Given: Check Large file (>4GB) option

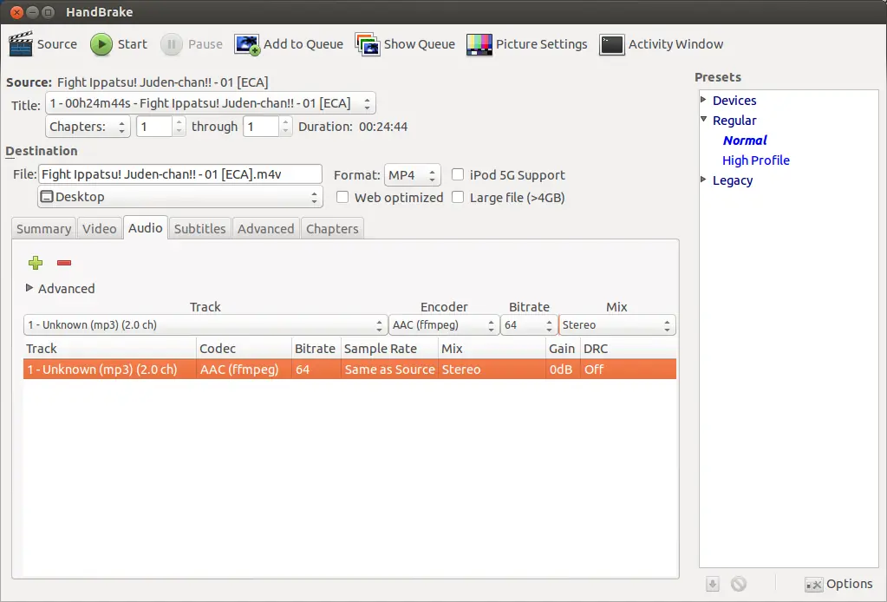Looking at the screenshot, I should pos(458,197).
